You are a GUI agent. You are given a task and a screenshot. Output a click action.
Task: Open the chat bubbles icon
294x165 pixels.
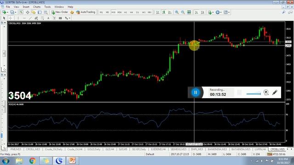[x=290, y=12]
